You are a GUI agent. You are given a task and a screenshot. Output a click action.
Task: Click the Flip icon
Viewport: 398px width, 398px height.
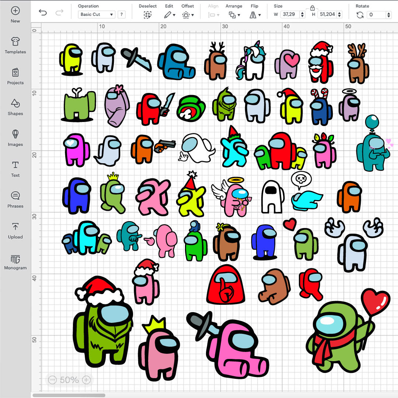253,15
